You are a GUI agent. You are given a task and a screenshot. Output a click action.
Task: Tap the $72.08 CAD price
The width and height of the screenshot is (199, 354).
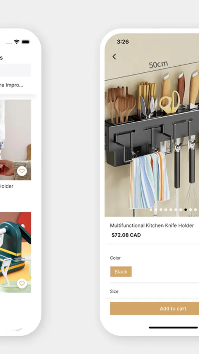pyautogui.click(x=126, y=235)
